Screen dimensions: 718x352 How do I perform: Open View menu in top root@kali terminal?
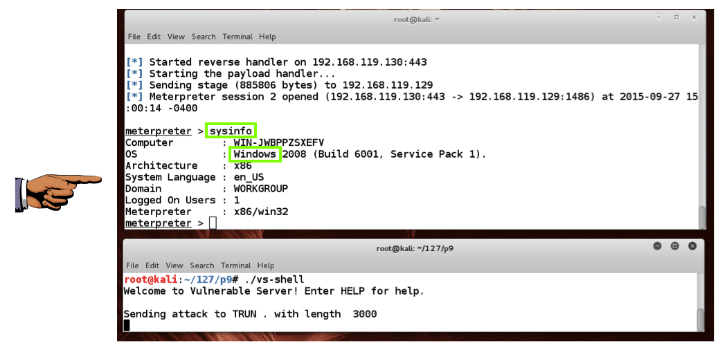click(x=176, y=37)
